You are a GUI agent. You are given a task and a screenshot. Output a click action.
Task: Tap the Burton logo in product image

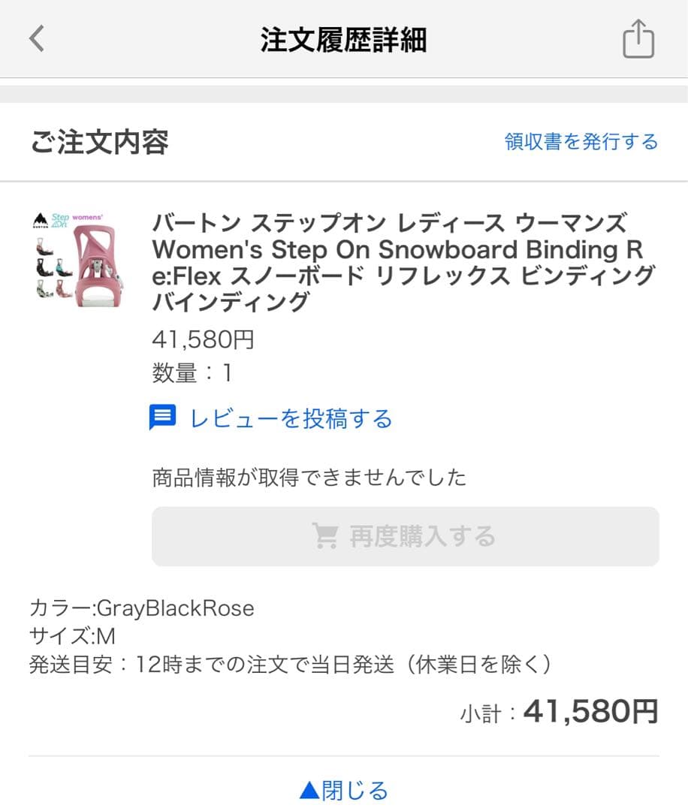(41, 220)
